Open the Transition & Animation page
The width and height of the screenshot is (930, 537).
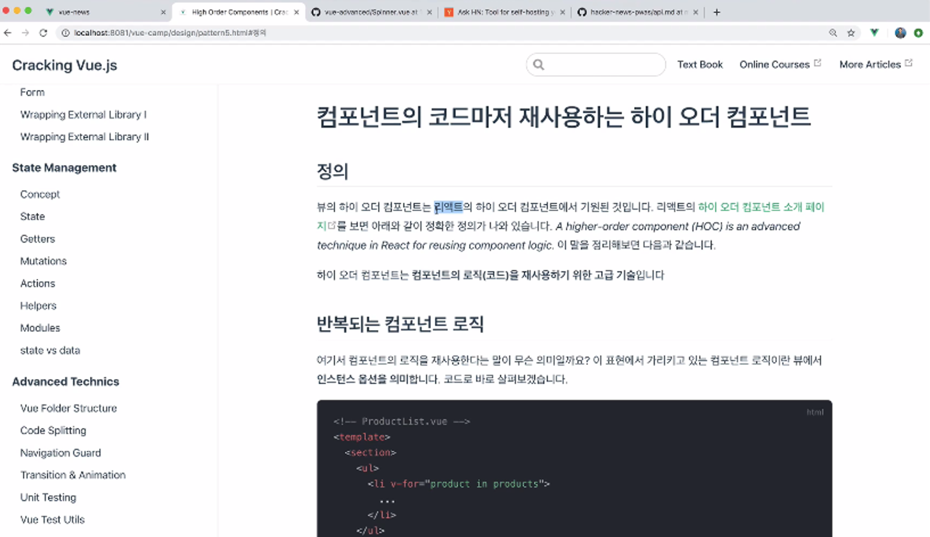coord(73,475)
